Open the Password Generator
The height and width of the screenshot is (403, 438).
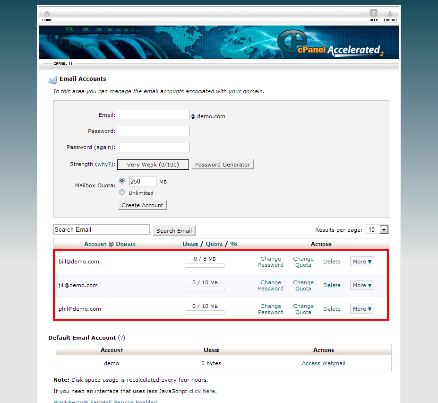point(223,165)
